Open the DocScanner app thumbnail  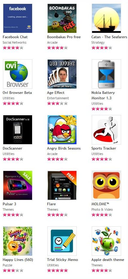tap(18, 129)
